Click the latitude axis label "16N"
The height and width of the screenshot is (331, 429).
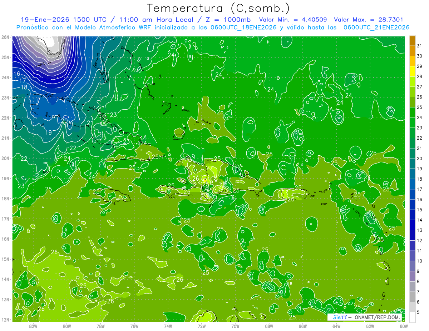5,239
